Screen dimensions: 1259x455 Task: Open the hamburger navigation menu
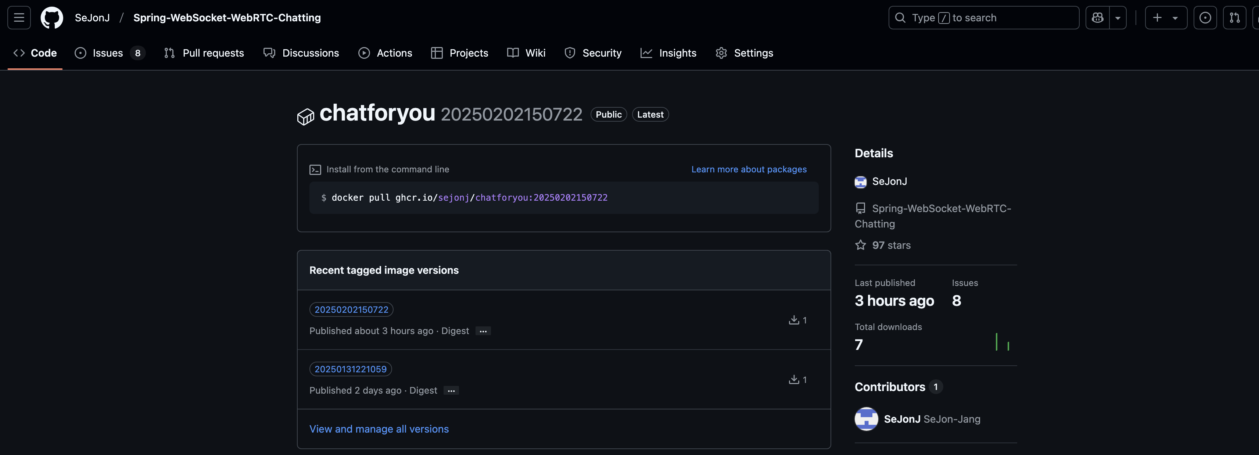pyautogui.click(x=19, y=18)
